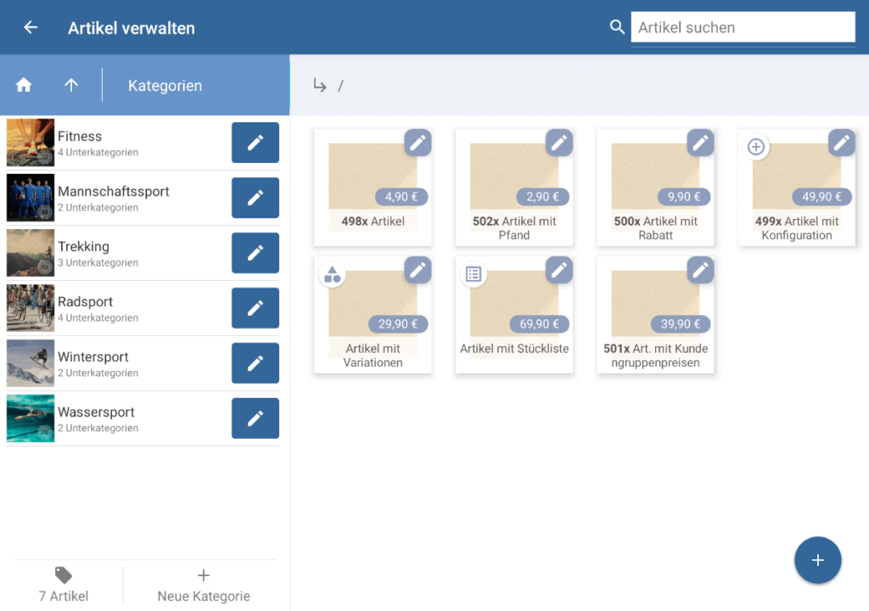Edit the Artikel mit Stückliste item
This screenshot has width=869, height=611.
coord(558,270)
